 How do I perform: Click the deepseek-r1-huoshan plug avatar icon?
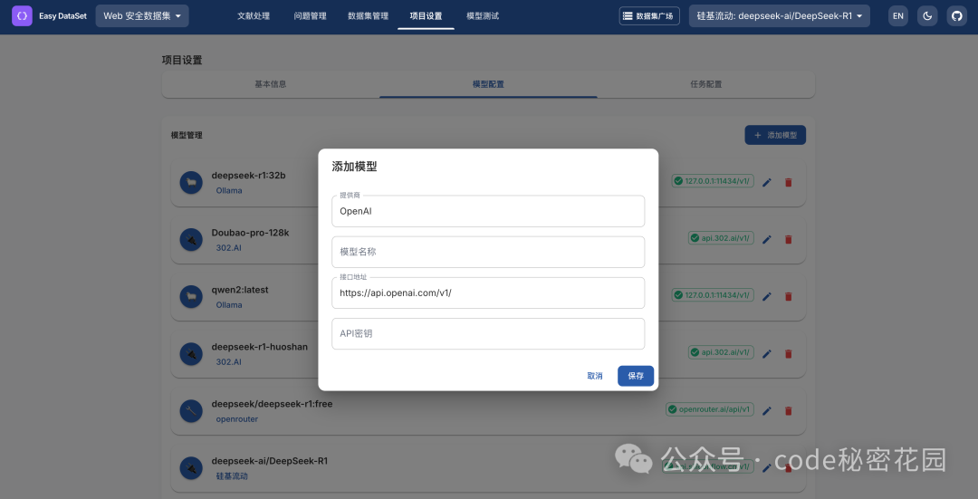(x=191, y=354)
